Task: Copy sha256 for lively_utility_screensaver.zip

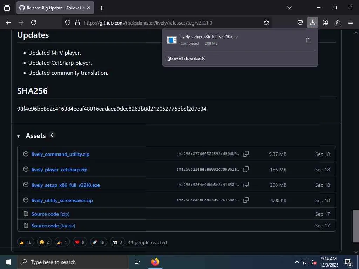Action: (246, 200)
